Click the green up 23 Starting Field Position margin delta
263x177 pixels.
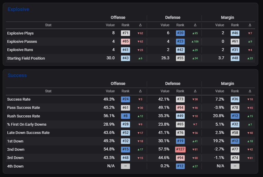click(250, 58)
